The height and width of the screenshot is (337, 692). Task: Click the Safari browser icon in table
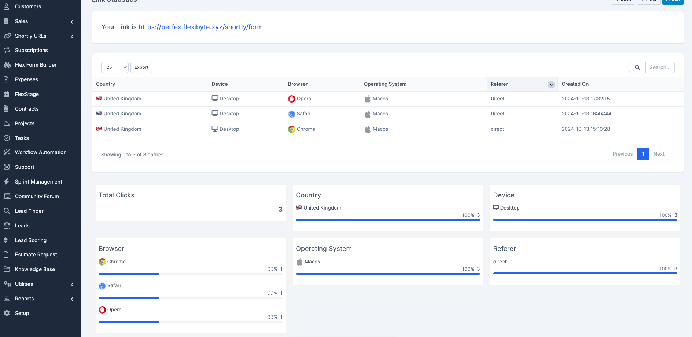292,114
